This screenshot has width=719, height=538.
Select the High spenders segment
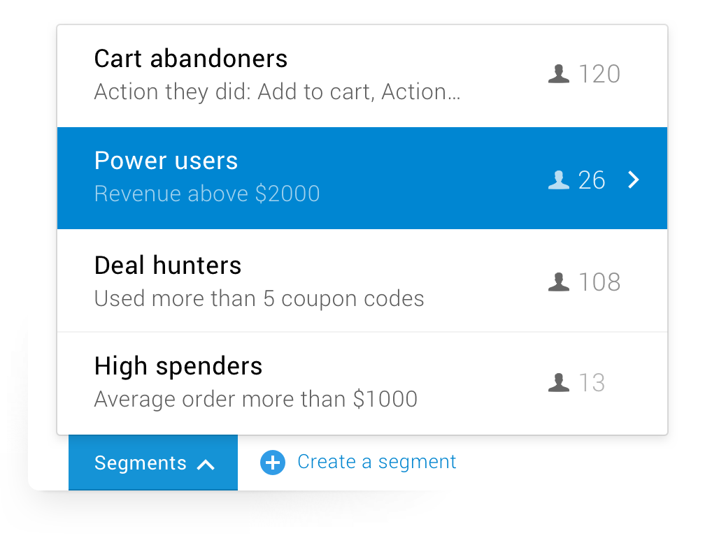coord(362,383)
